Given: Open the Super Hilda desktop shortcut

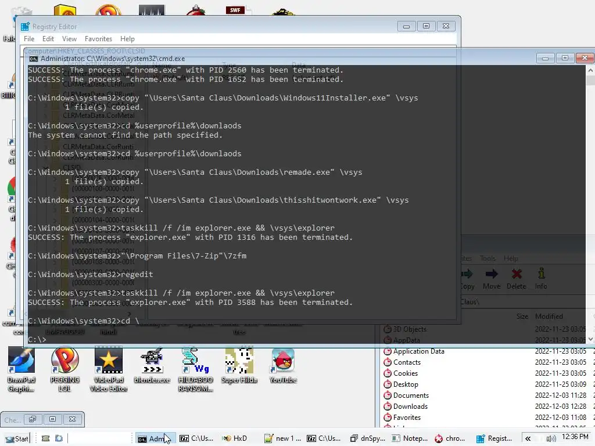Looking at the screenshot, I should [239, 366].
